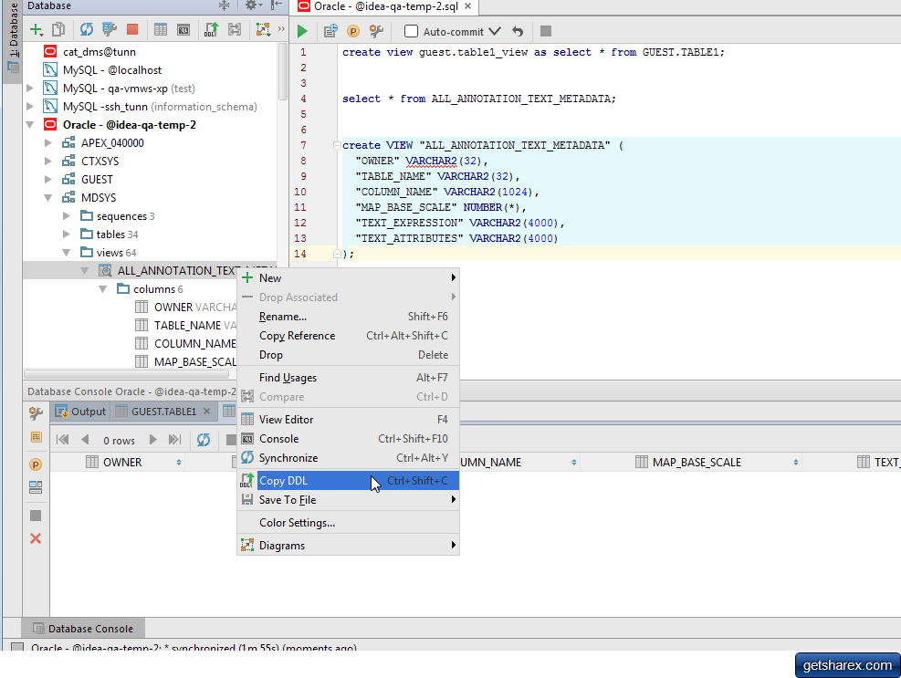Open Save To File submenu
The width and height of the screenshot is (901, 678).
(x=348, y=500)
